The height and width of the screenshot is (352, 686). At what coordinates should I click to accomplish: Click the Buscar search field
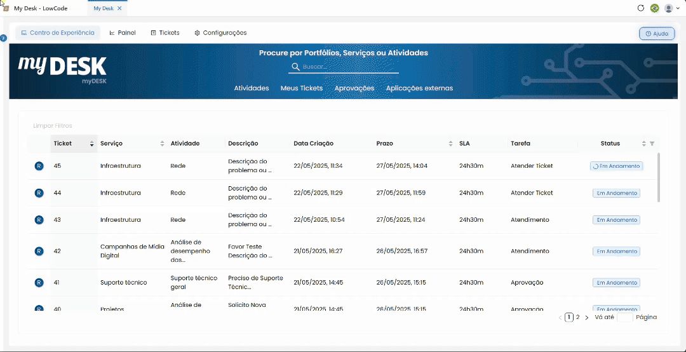point(344,67)
